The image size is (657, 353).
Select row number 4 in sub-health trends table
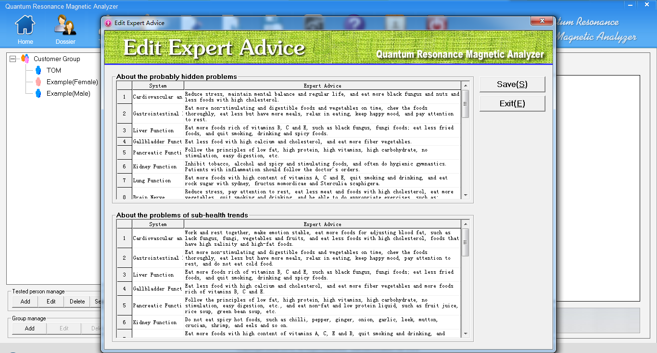(124, 289)
